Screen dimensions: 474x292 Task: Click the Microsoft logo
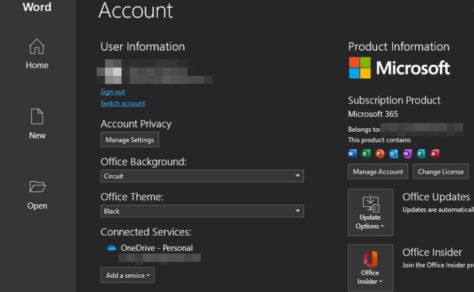pos(399,68)
